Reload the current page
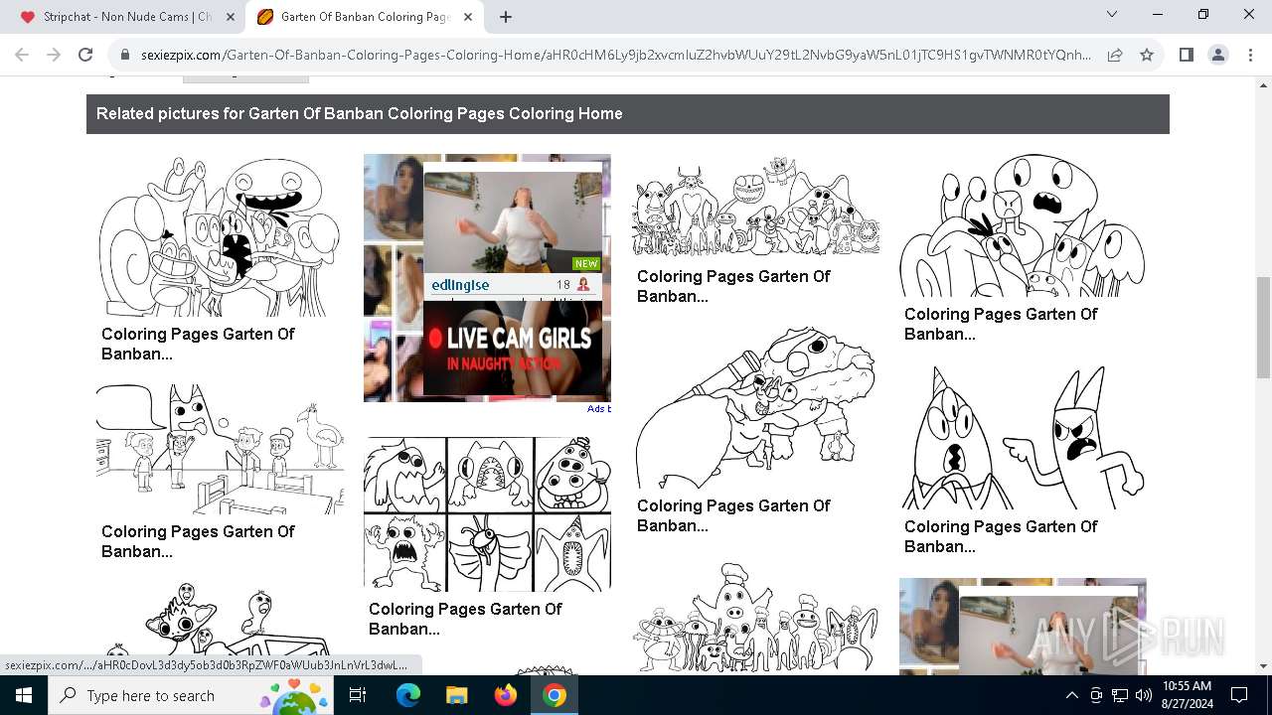Screen dimensions: 1272x715 click(x=85, y=56)
